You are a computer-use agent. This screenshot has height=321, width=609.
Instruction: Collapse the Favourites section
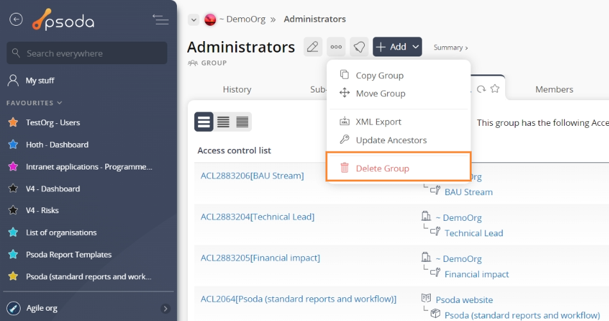tap(34, 103)
